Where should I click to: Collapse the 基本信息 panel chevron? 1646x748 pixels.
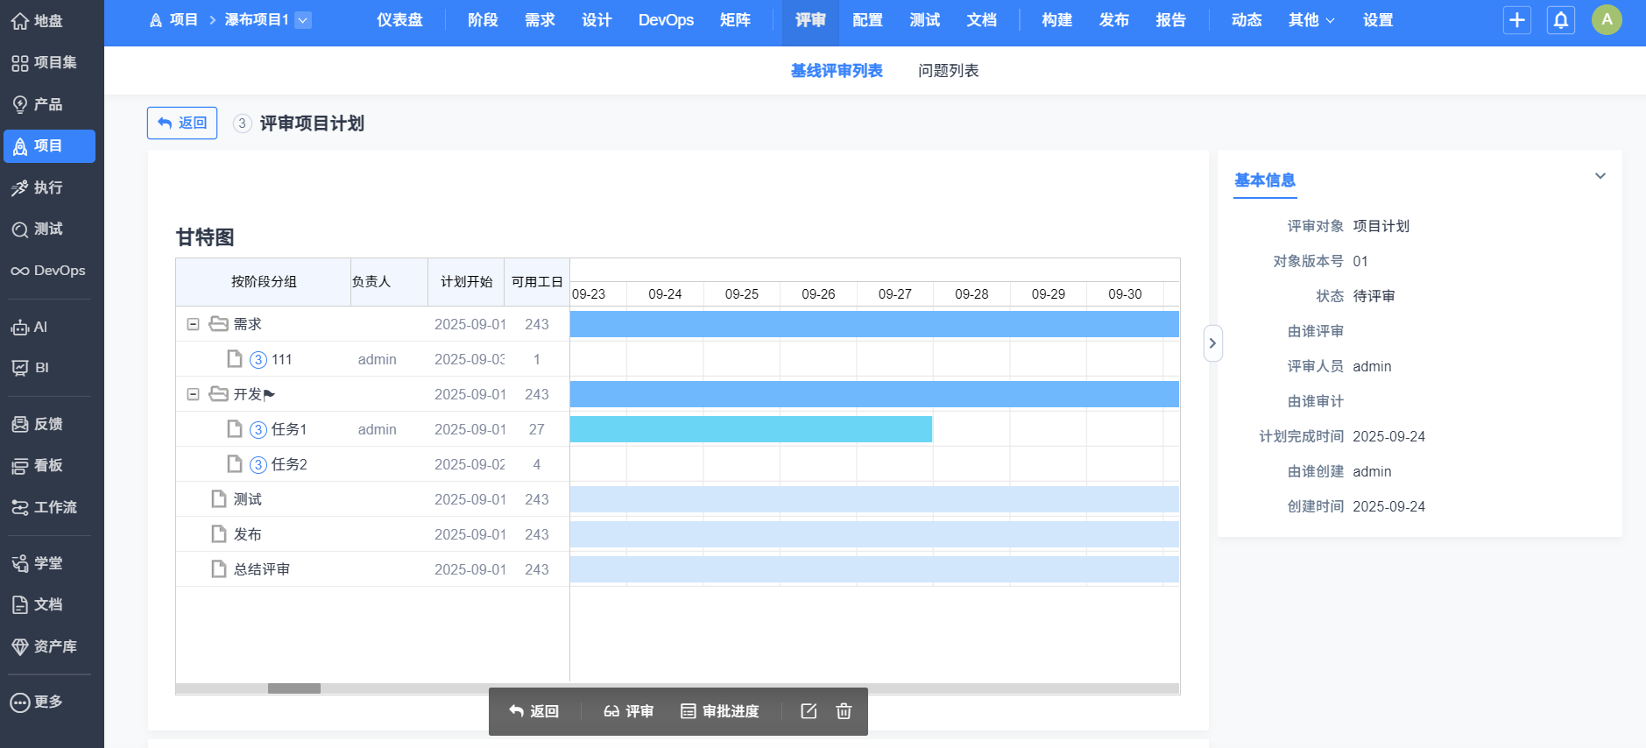pyautogui.click(x=1600, y=176)
